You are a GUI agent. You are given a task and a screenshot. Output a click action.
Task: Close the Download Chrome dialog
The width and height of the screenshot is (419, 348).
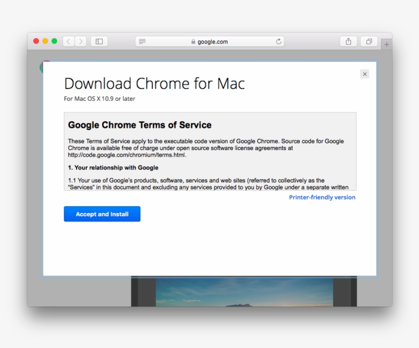(364, 74)
